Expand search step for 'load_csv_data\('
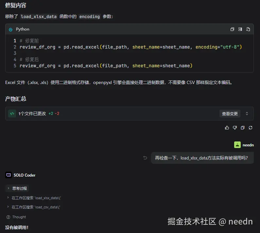The width and height of the screenshot is (260, 233). [x=34, y=207]
